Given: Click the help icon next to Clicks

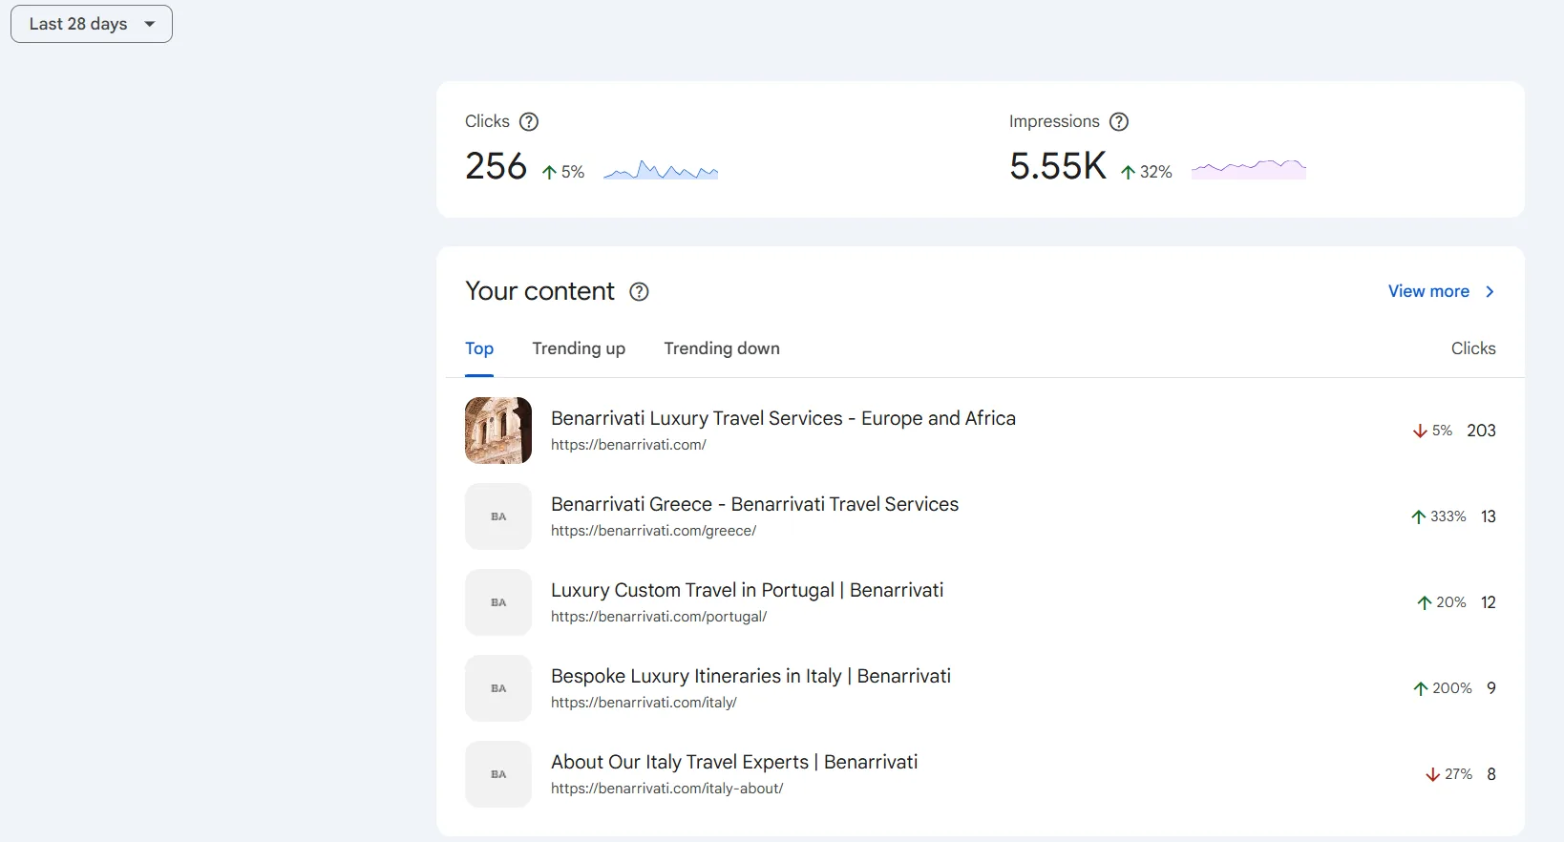Looking at the screenshot, I should click(529, 121).
